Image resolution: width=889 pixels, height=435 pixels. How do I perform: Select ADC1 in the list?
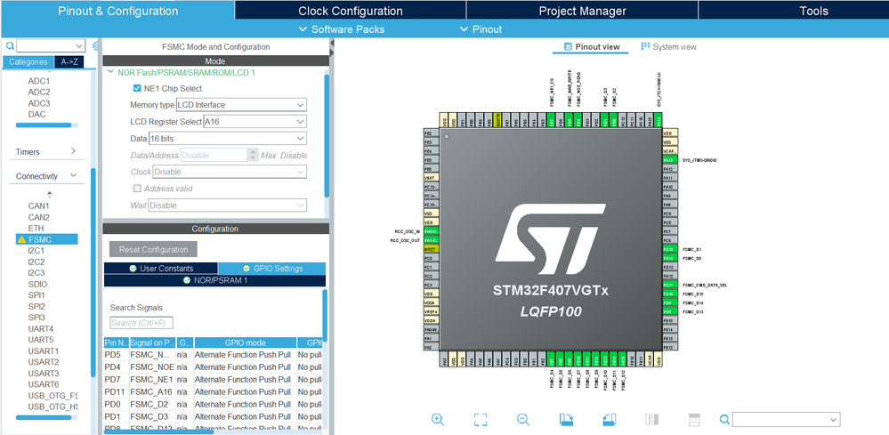click(x=39, y=81)
